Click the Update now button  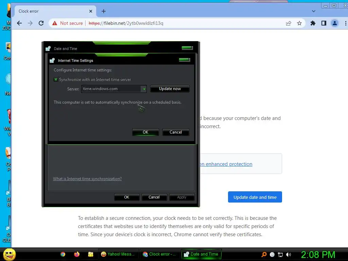pyautogui.click(x=170, y=89)
